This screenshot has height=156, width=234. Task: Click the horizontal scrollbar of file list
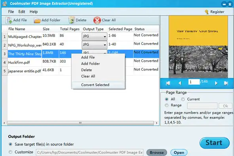[80, 123]
